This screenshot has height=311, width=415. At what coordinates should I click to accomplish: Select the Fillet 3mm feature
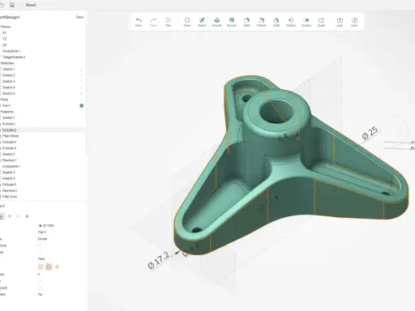pyautogui.click(x=10, y=197)
